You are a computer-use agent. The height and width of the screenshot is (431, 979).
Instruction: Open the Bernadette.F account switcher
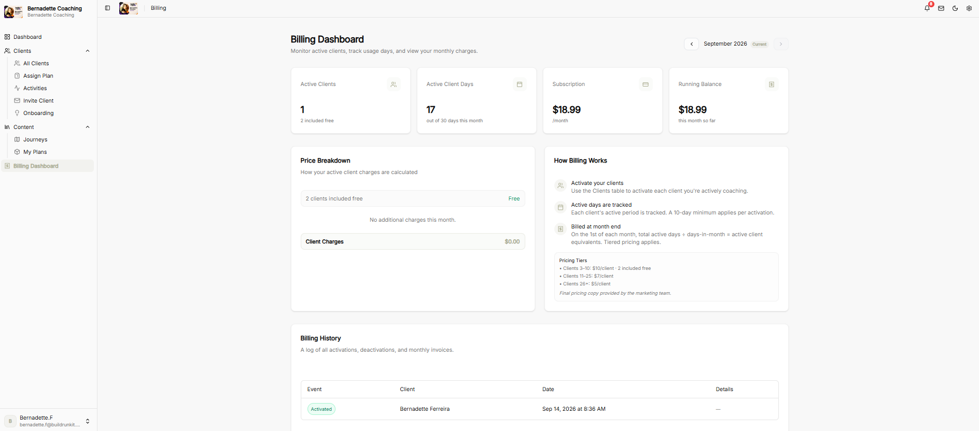[48, 421]
